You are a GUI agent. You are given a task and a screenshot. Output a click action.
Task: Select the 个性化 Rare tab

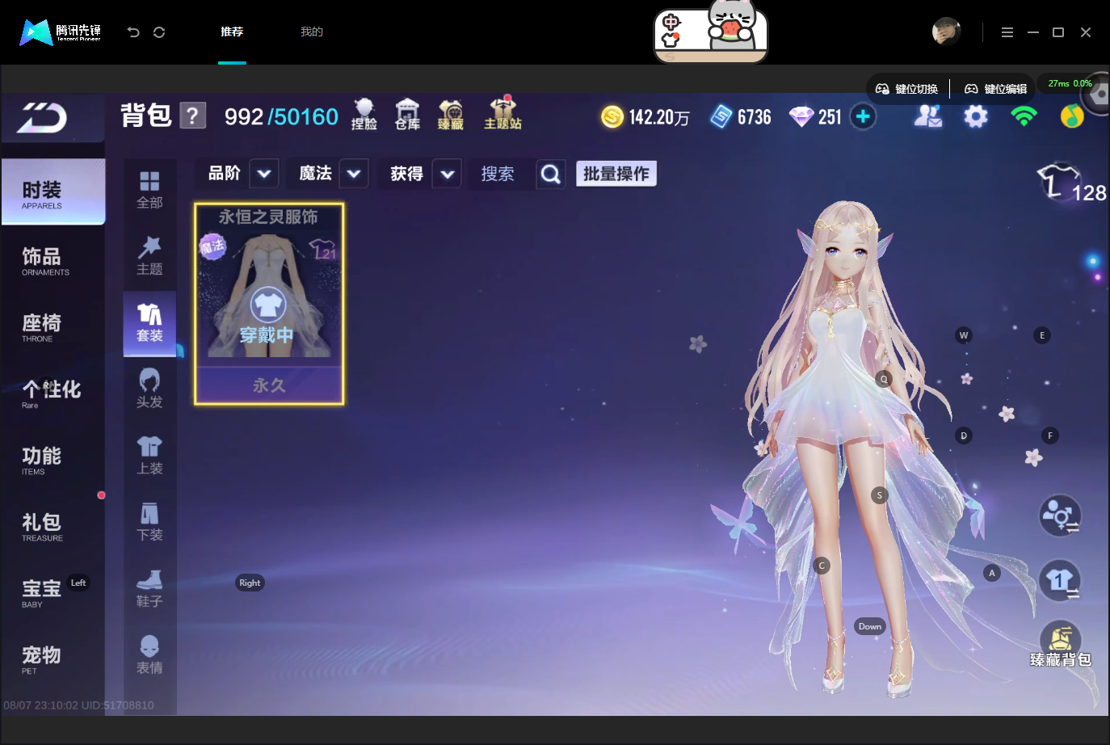[x=53, y=394]
